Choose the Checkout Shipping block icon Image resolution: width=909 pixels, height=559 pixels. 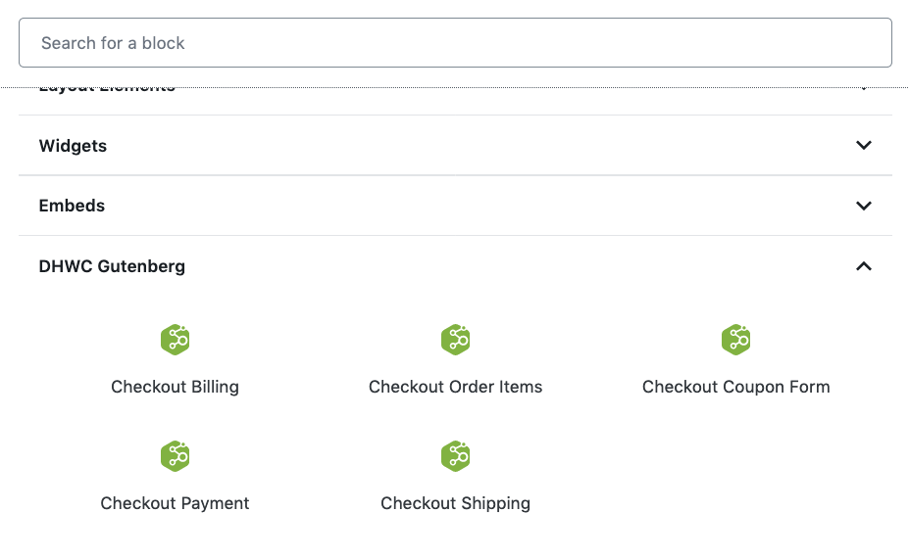(455, 455)
